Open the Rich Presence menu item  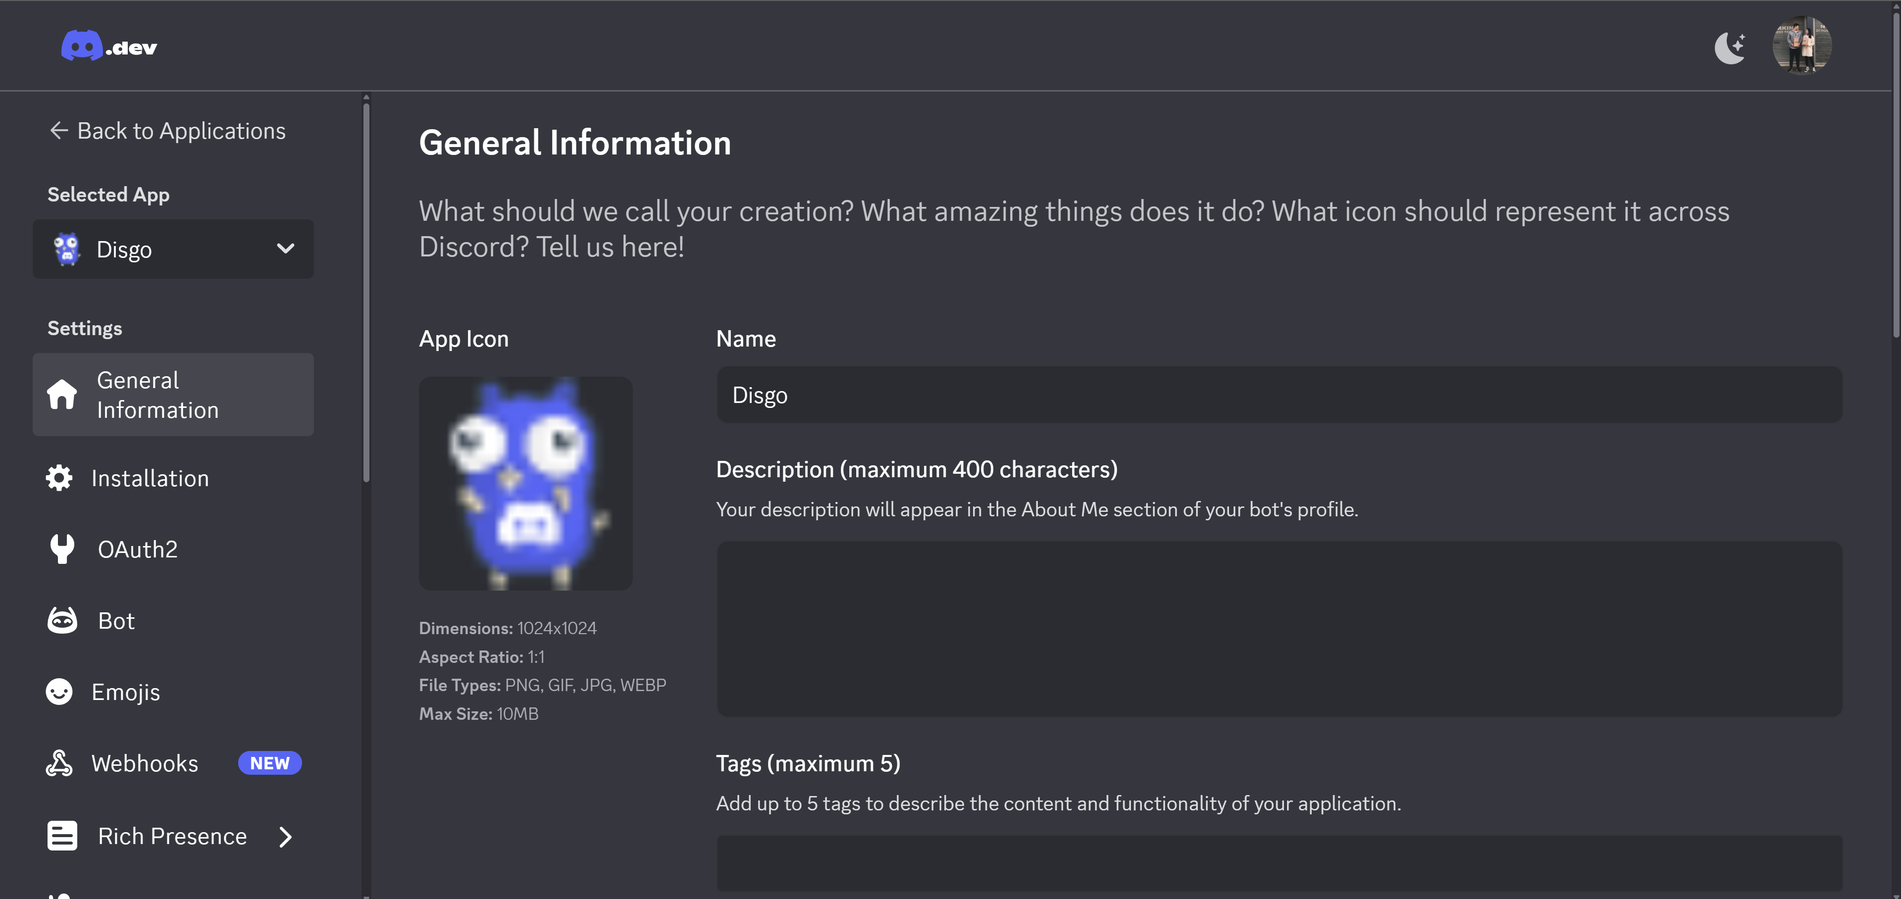(x=172, y=836)
